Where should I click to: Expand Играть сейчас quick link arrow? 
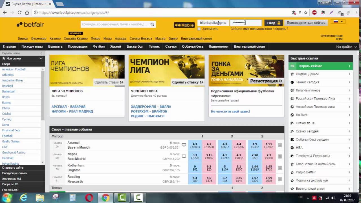click(349, 66)
